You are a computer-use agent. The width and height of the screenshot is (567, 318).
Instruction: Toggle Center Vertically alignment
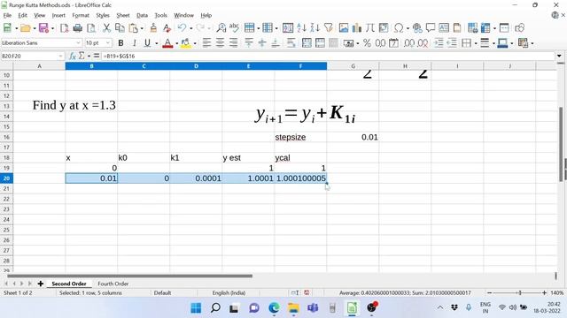point(262,43)
